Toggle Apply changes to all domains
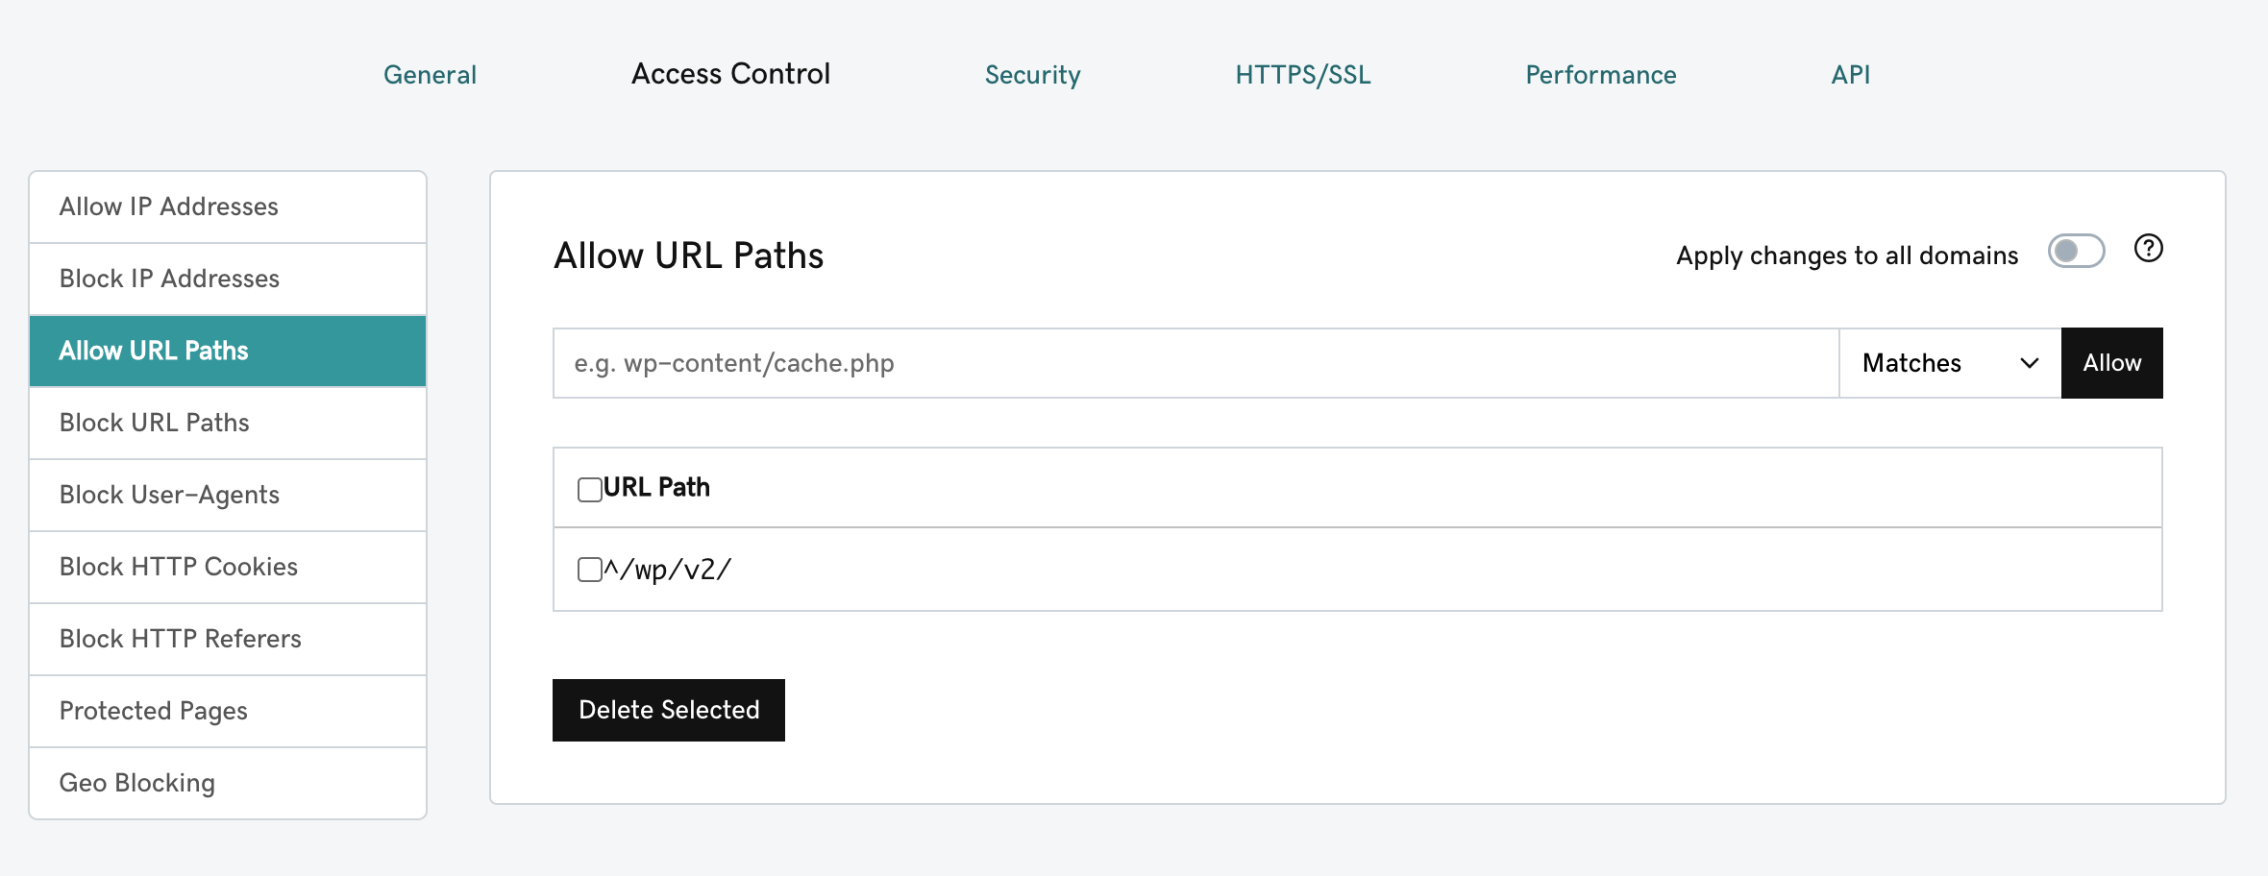This screenshot has height=876, width=2268. click(x=2076, y=252)
